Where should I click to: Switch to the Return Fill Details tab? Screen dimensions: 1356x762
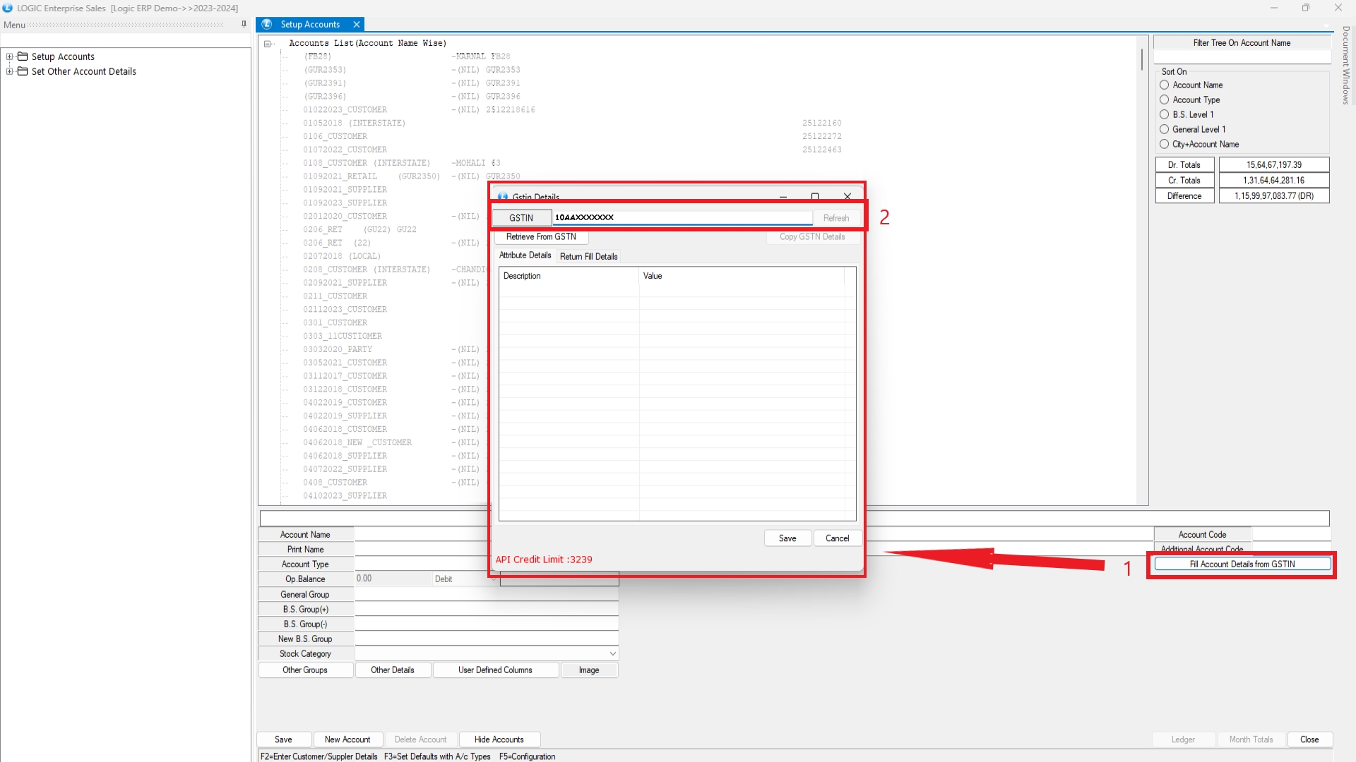(x=588, y=257)
